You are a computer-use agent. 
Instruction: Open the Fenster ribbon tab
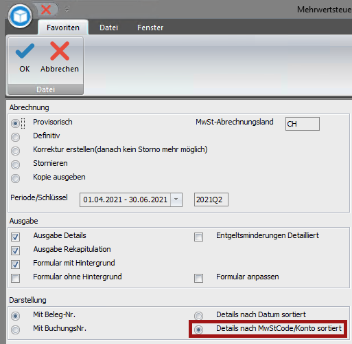pyautogui.click(x=150, y=28)
